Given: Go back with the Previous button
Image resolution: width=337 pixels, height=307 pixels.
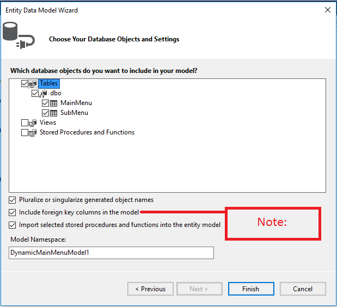Looking at the screenshot, I should pos(150,289).
